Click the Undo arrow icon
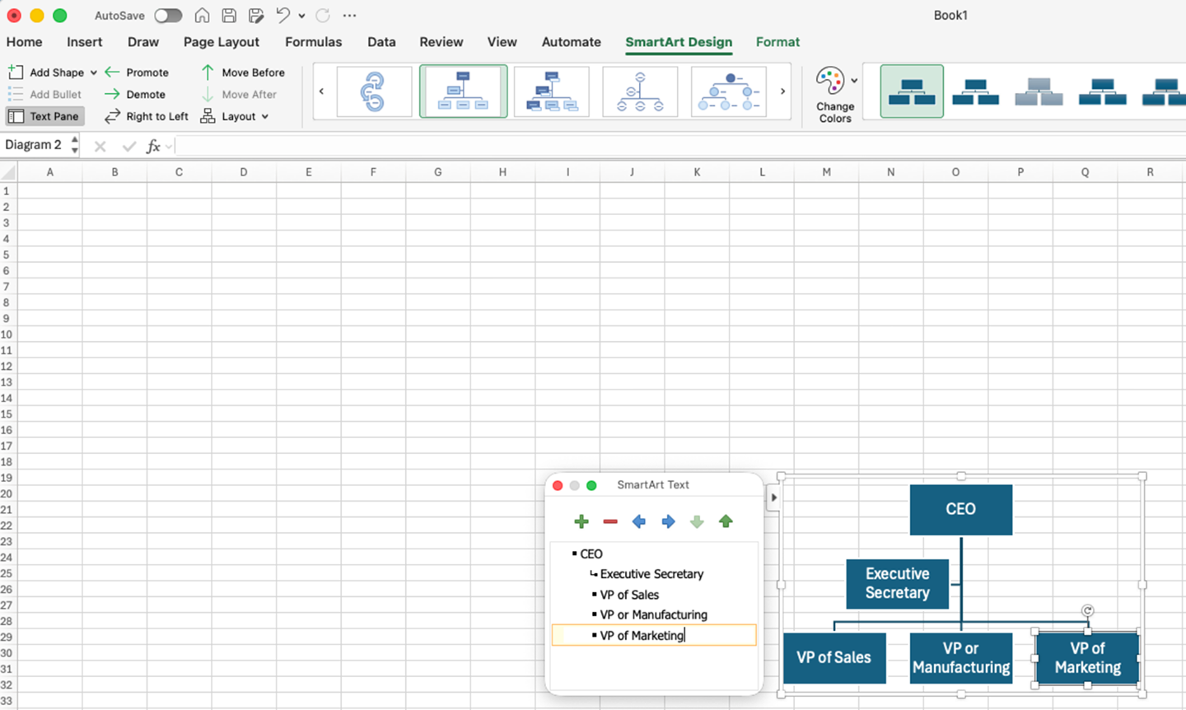 point(282,16)
